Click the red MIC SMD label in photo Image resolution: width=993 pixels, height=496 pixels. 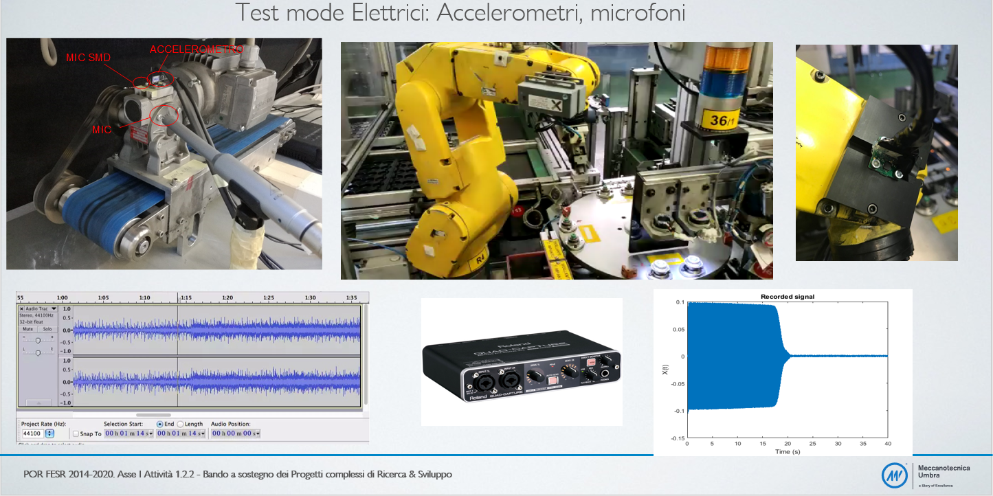[x=88, y=56]
